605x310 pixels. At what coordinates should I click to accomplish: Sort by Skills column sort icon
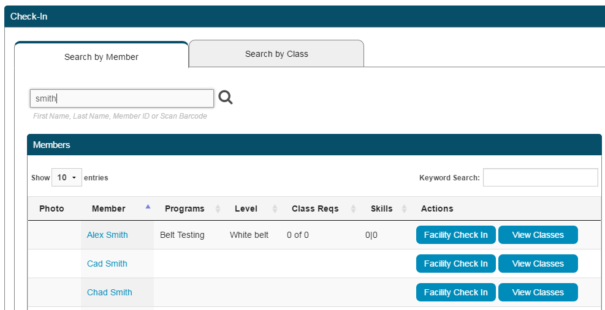(404, 209)
